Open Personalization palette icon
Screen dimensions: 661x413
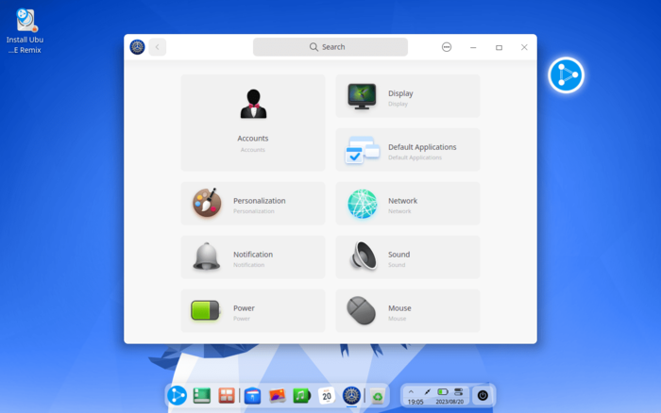pyautogui.click(x=207, y=203)
